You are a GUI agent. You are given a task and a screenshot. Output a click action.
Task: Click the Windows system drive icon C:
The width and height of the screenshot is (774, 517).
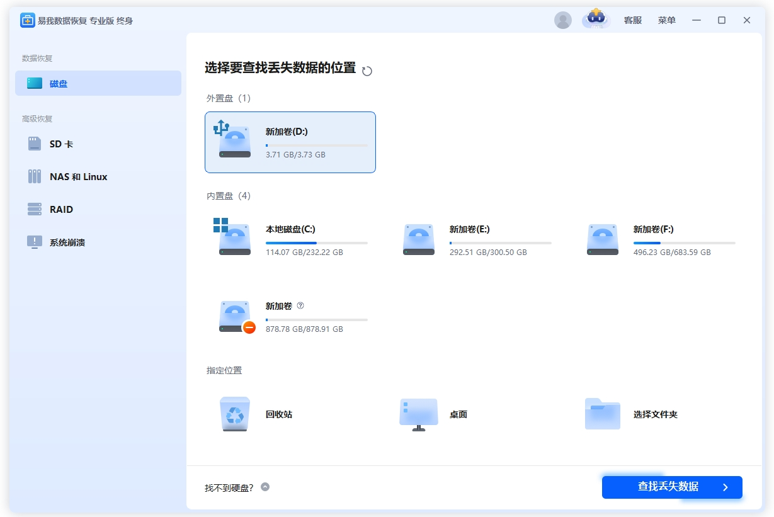[233, 237]
